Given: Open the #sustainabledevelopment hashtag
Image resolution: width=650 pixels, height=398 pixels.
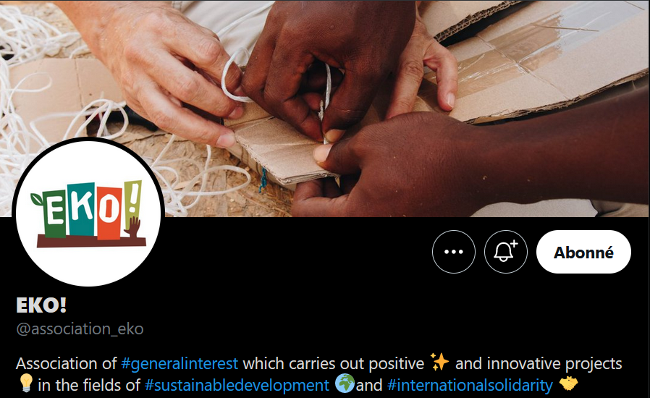Looking at the screenshot, I should point(237,385).
